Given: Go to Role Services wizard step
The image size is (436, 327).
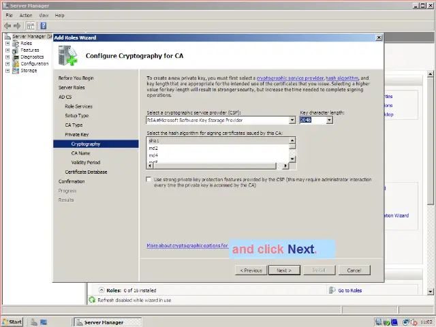Looking at the screenshot, I should [79, 106].
